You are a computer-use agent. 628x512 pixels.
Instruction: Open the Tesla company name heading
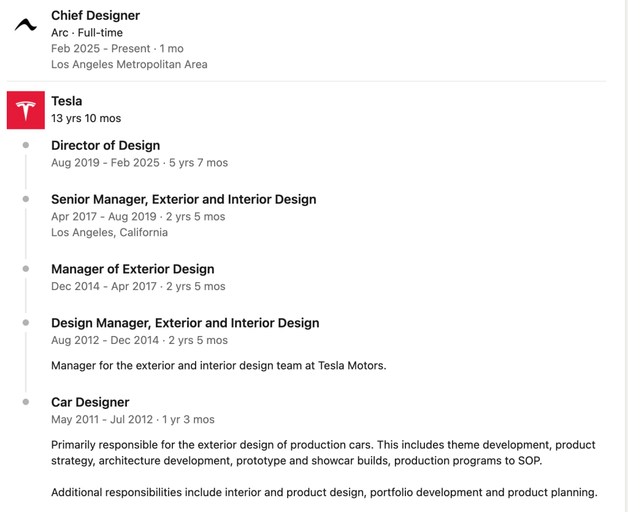(x=66, y=101)
